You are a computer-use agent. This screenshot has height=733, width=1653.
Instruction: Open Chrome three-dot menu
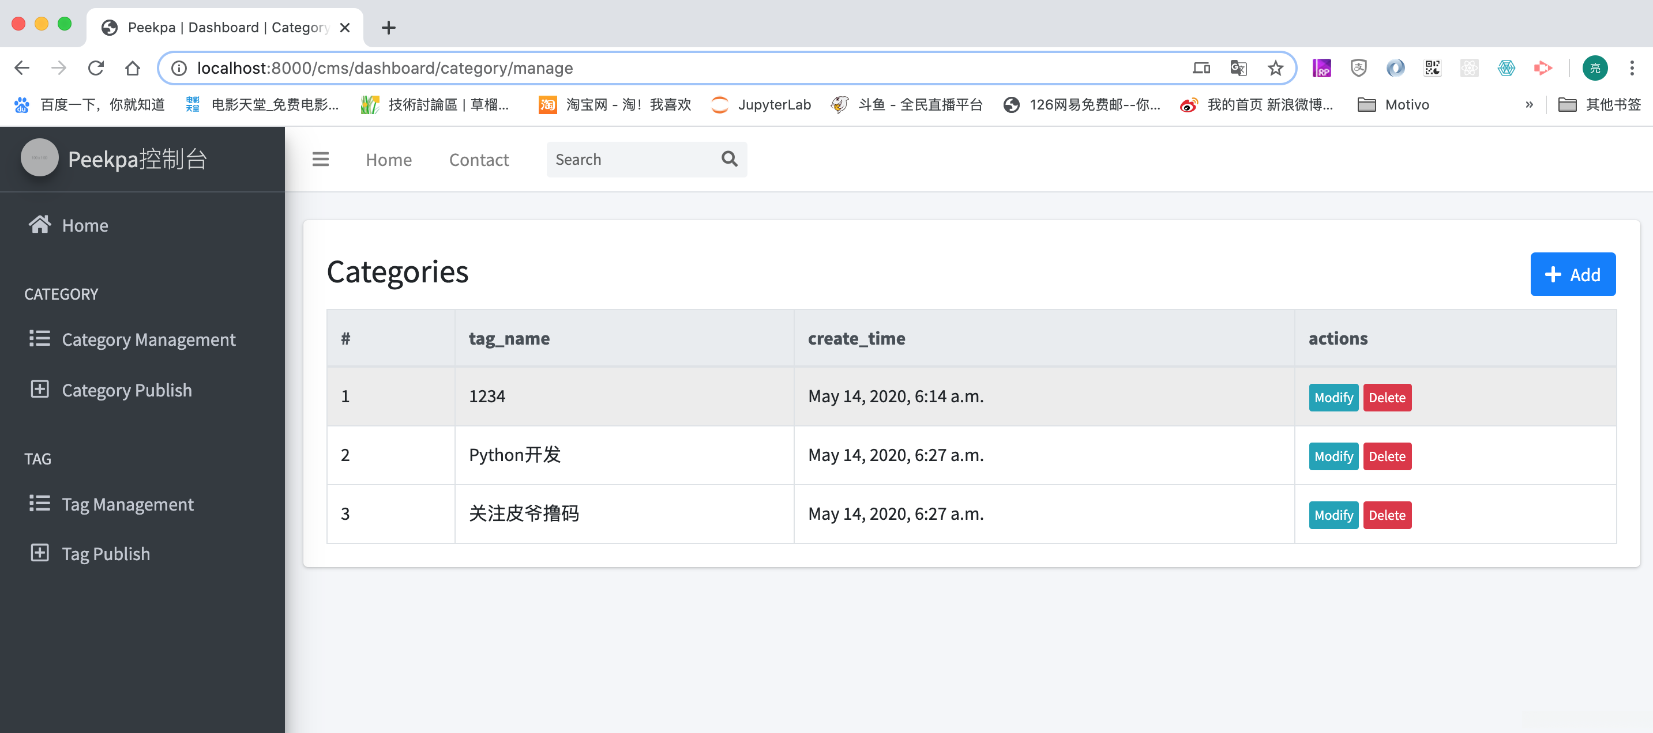click(x=1631, y=68)
